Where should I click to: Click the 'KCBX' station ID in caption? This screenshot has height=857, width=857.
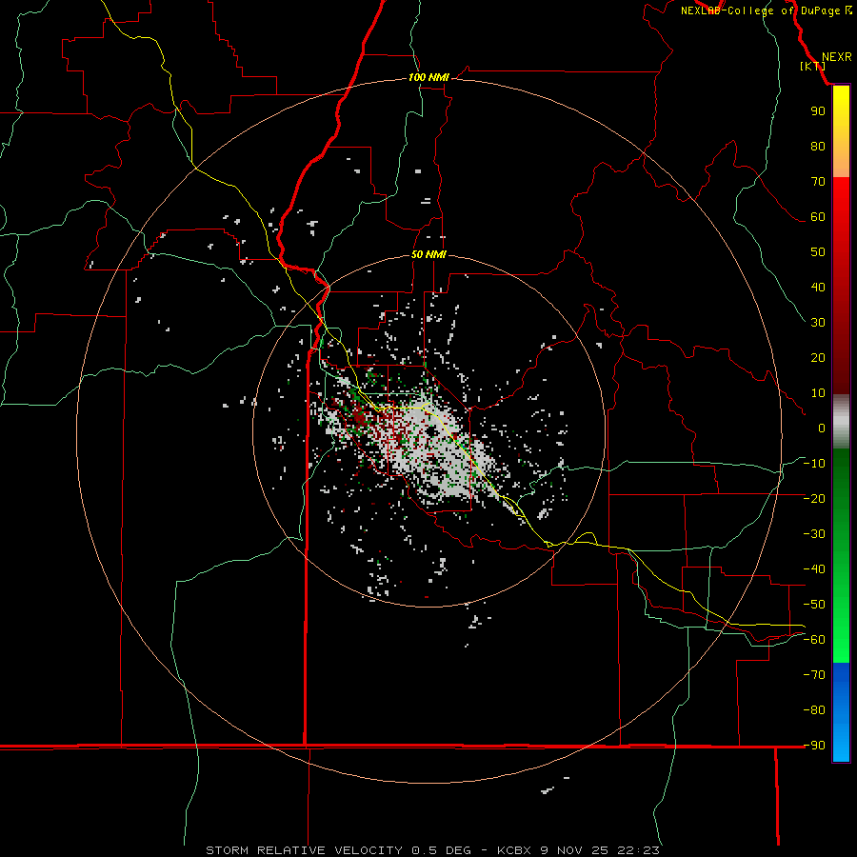514,850
